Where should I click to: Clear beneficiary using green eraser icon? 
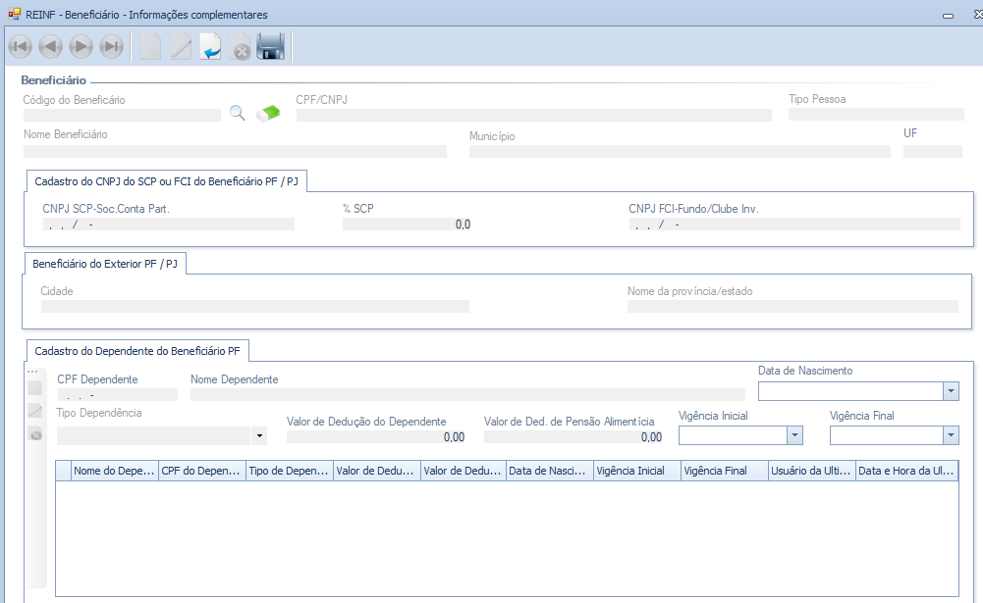(268, 113)
